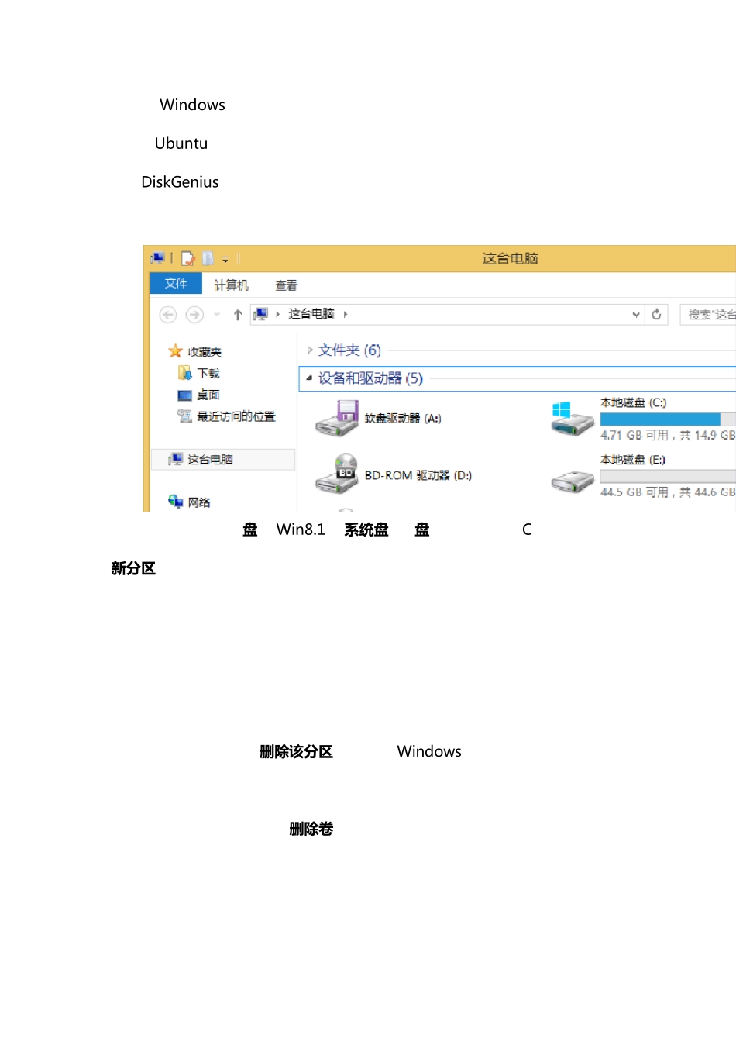Open the recent locations dropdown arrow
The height and width of the screenshot is (1042, 736).
217,315
